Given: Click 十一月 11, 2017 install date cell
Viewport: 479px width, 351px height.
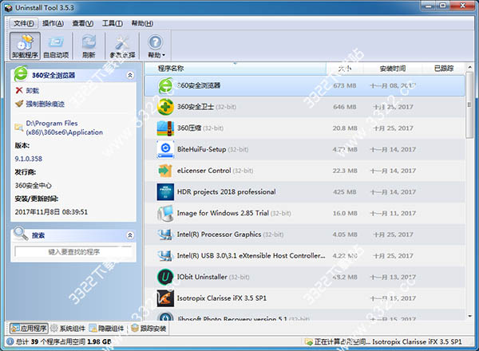Looking at the screenshot, I should (393, 213).
